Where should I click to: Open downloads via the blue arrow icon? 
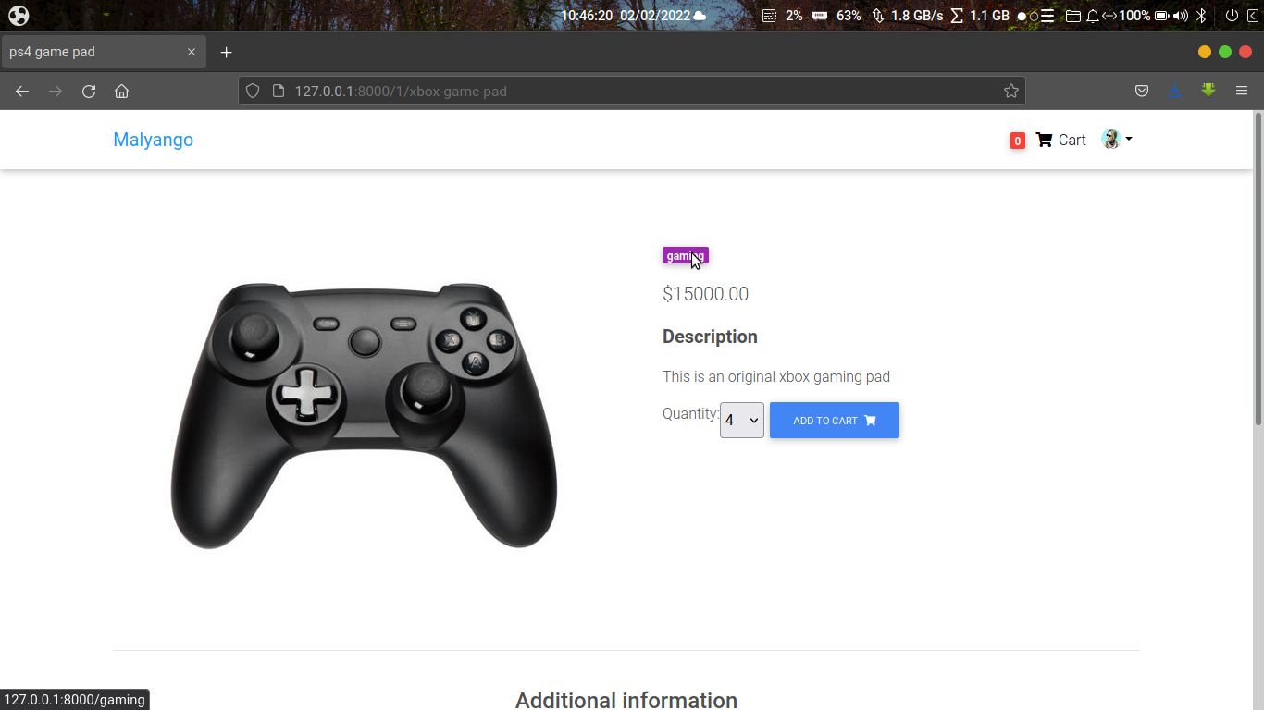[x=1175, y=91]
